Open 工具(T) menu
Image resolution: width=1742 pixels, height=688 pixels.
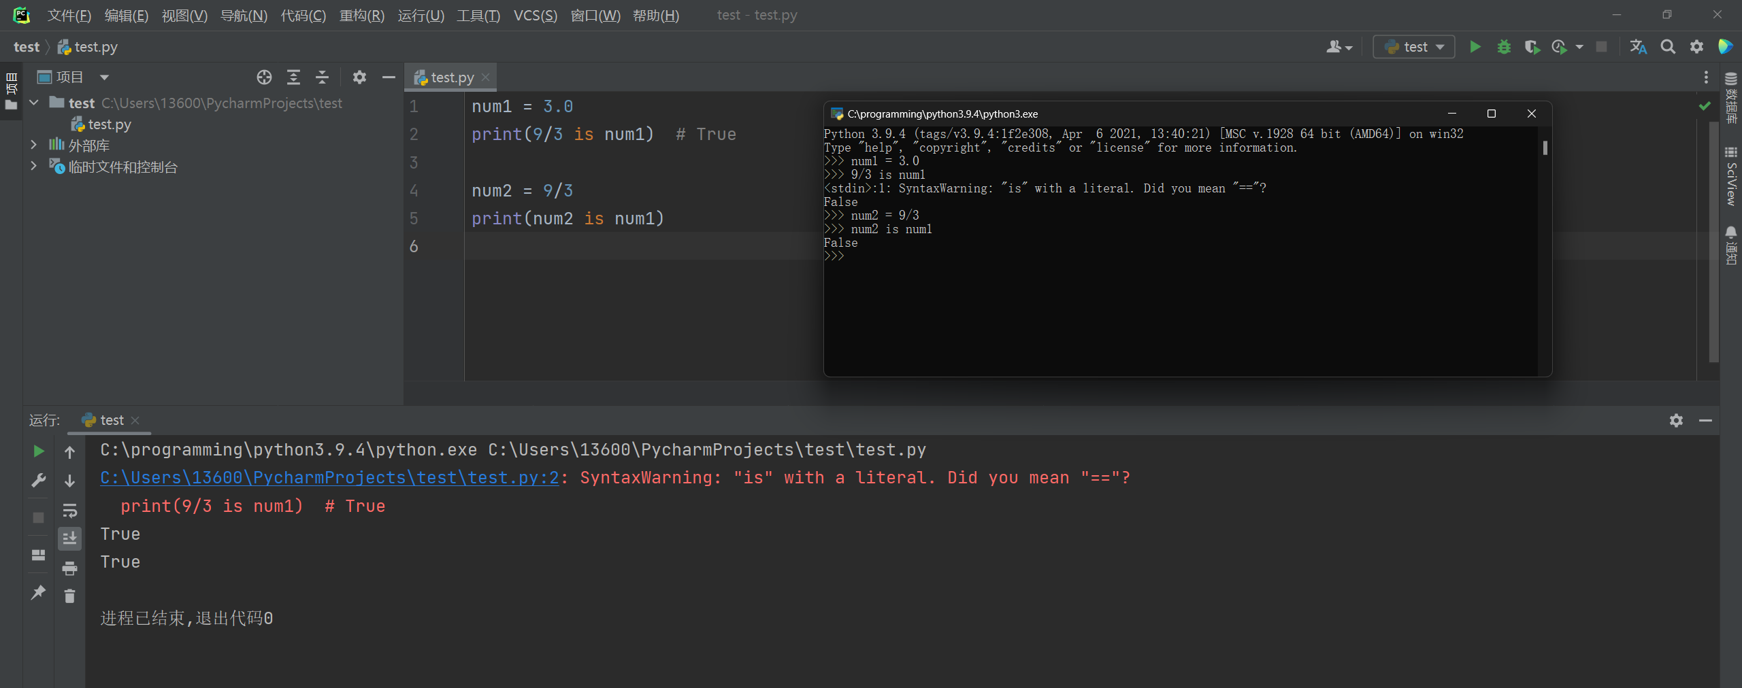pos(478,15)
